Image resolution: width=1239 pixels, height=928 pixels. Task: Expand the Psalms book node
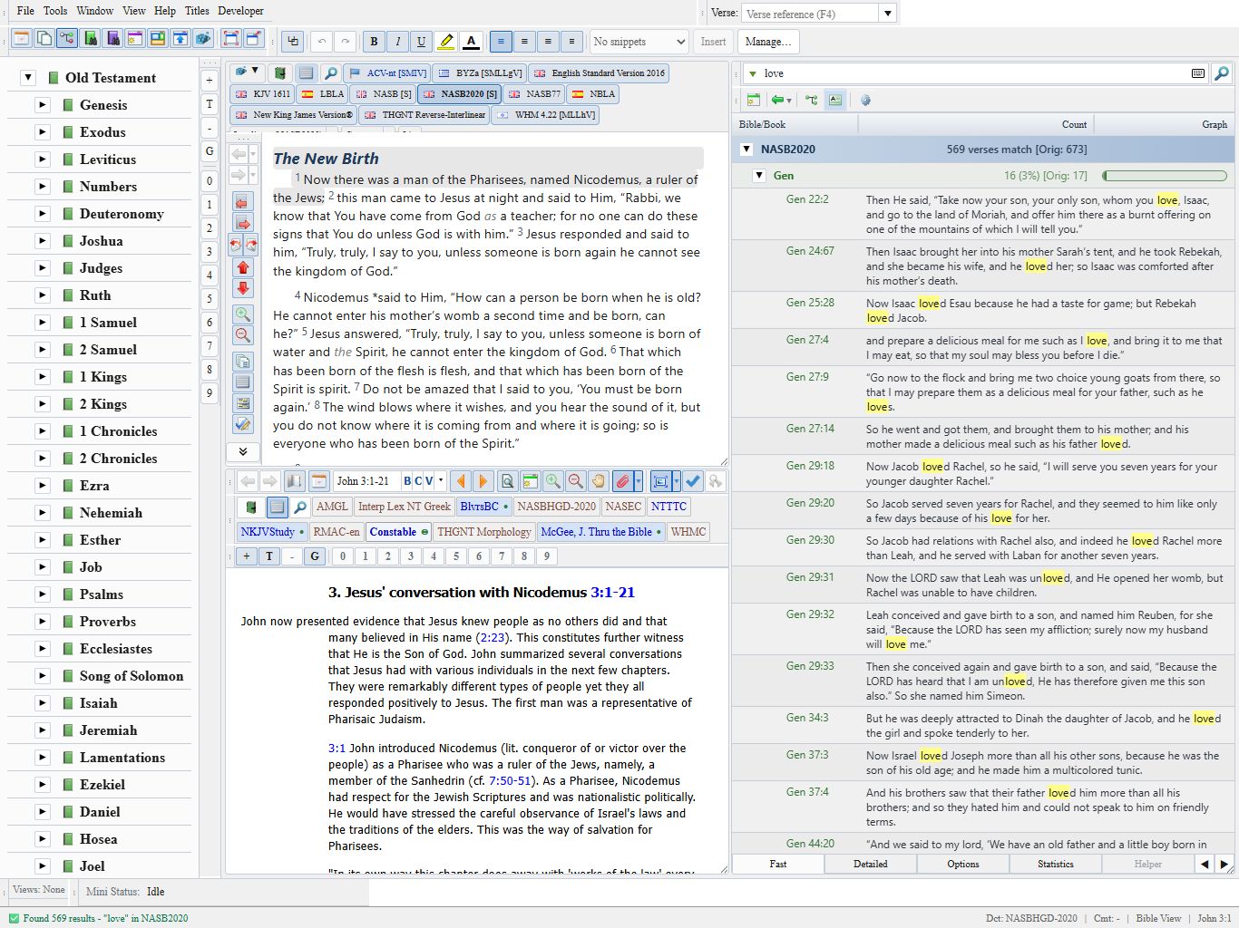click(x=42, y=594)
